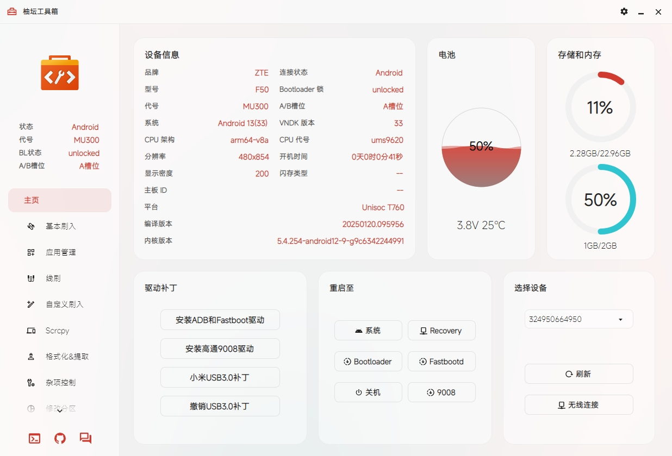Reboot to Bootloader
The image size is (672, 456).
[x=368, y=361]
